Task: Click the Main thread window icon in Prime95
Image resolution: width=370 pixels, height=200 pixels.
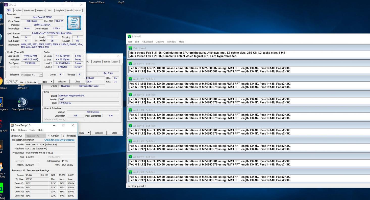Action: pyautogui.click(x=130, y=48)
